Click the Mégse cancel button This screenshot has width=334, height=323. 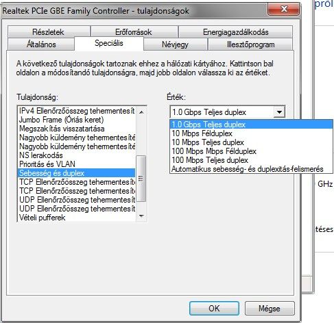tap(270, 309)
